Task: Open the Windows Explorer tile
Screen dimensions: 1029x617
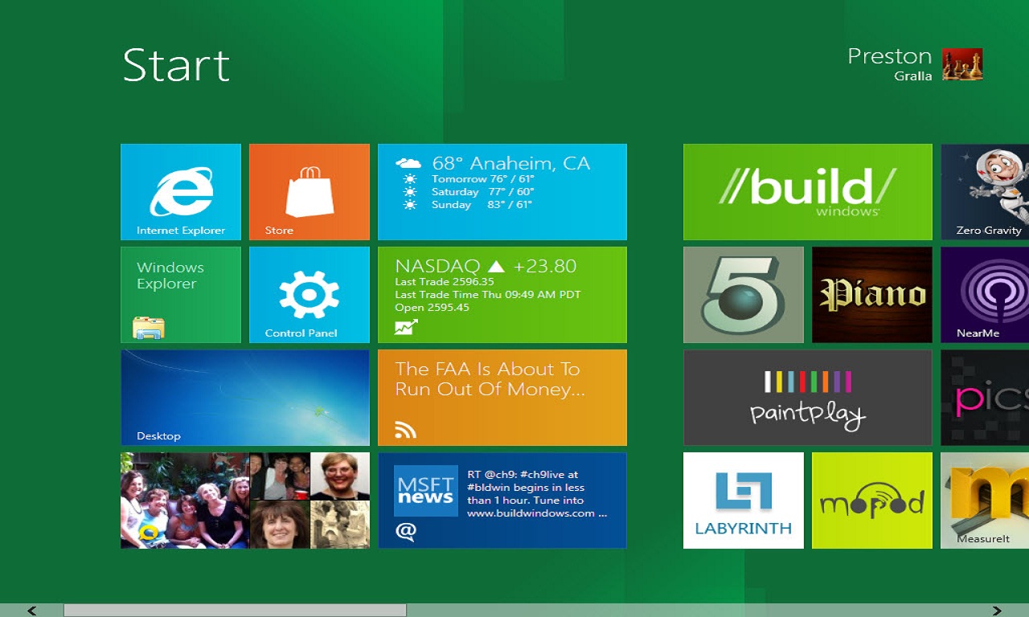Action: click(x=181, y=295)
